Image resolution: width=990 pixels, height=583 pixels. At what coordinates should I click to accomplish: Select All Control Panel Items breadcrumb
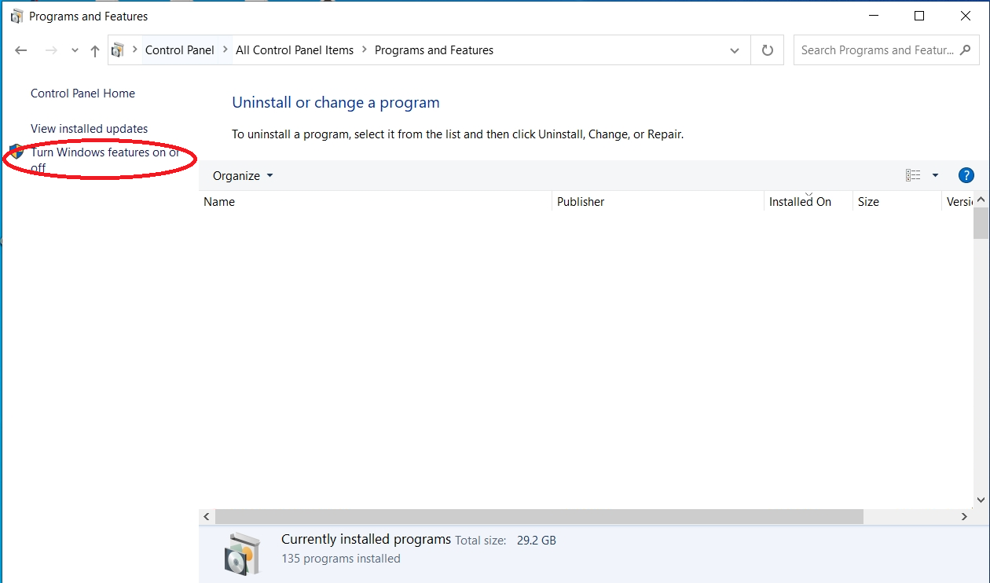click(295, 50)
